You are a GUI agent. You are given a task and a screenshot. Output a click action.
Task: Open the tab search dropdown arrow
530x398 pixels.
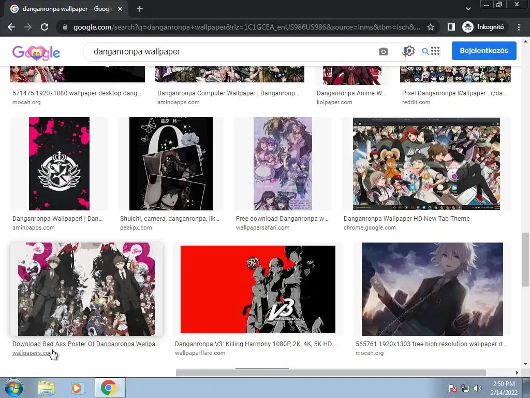click(x=468, y=9)
